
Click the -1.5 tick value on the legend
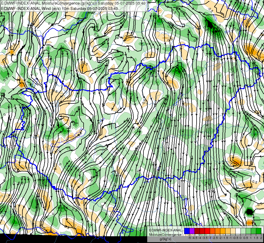225,238
